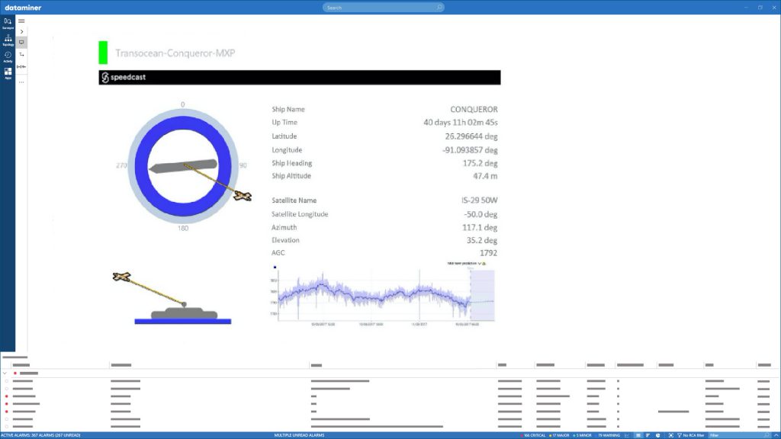Select the Satellite Longitude value -50.0 deg
The width and height of the screenshot is (781, 439).
480,214
